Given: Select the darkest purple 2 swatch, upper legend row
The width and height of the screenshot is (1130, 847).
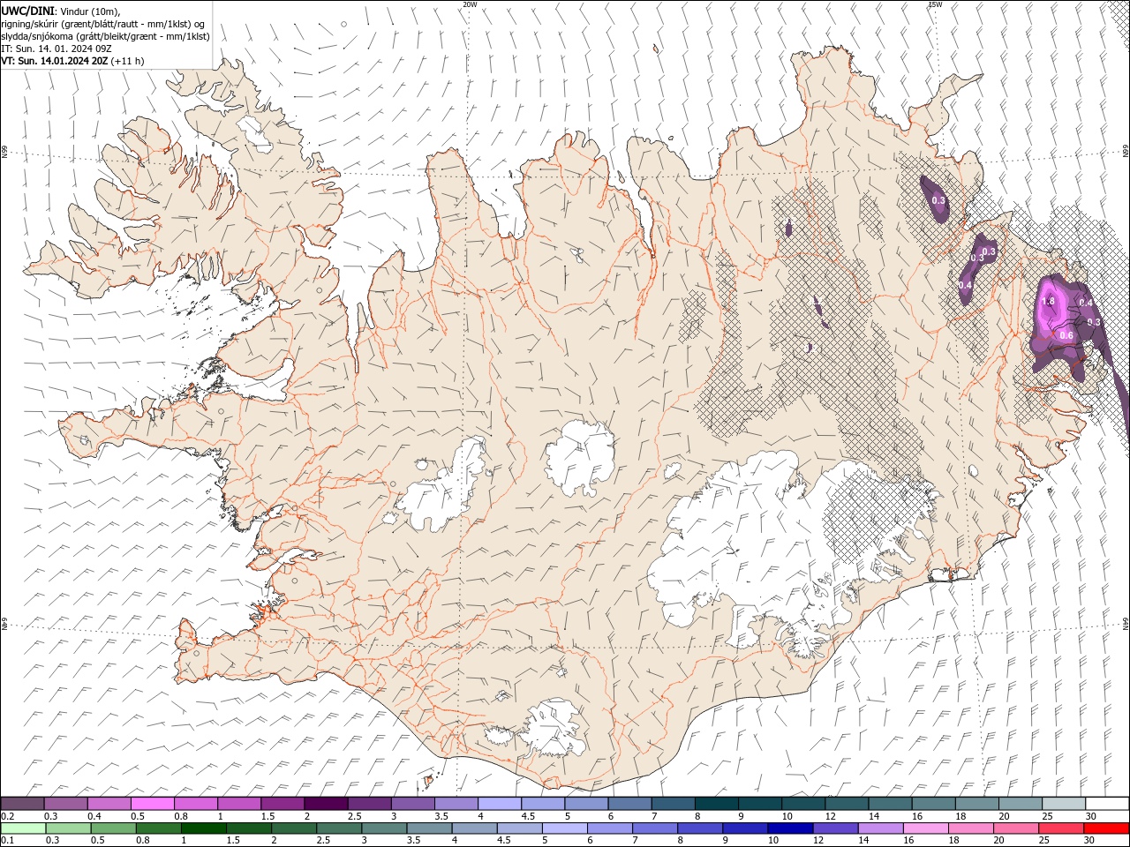Looking at the screenshot, I should pos(326,804).
